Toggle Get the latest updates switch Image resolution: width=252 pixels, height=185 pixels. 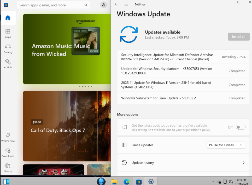[x=241, y=127]
